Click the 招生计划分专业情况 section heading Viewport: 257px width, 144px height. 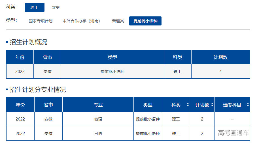click(x=38, y=89)
